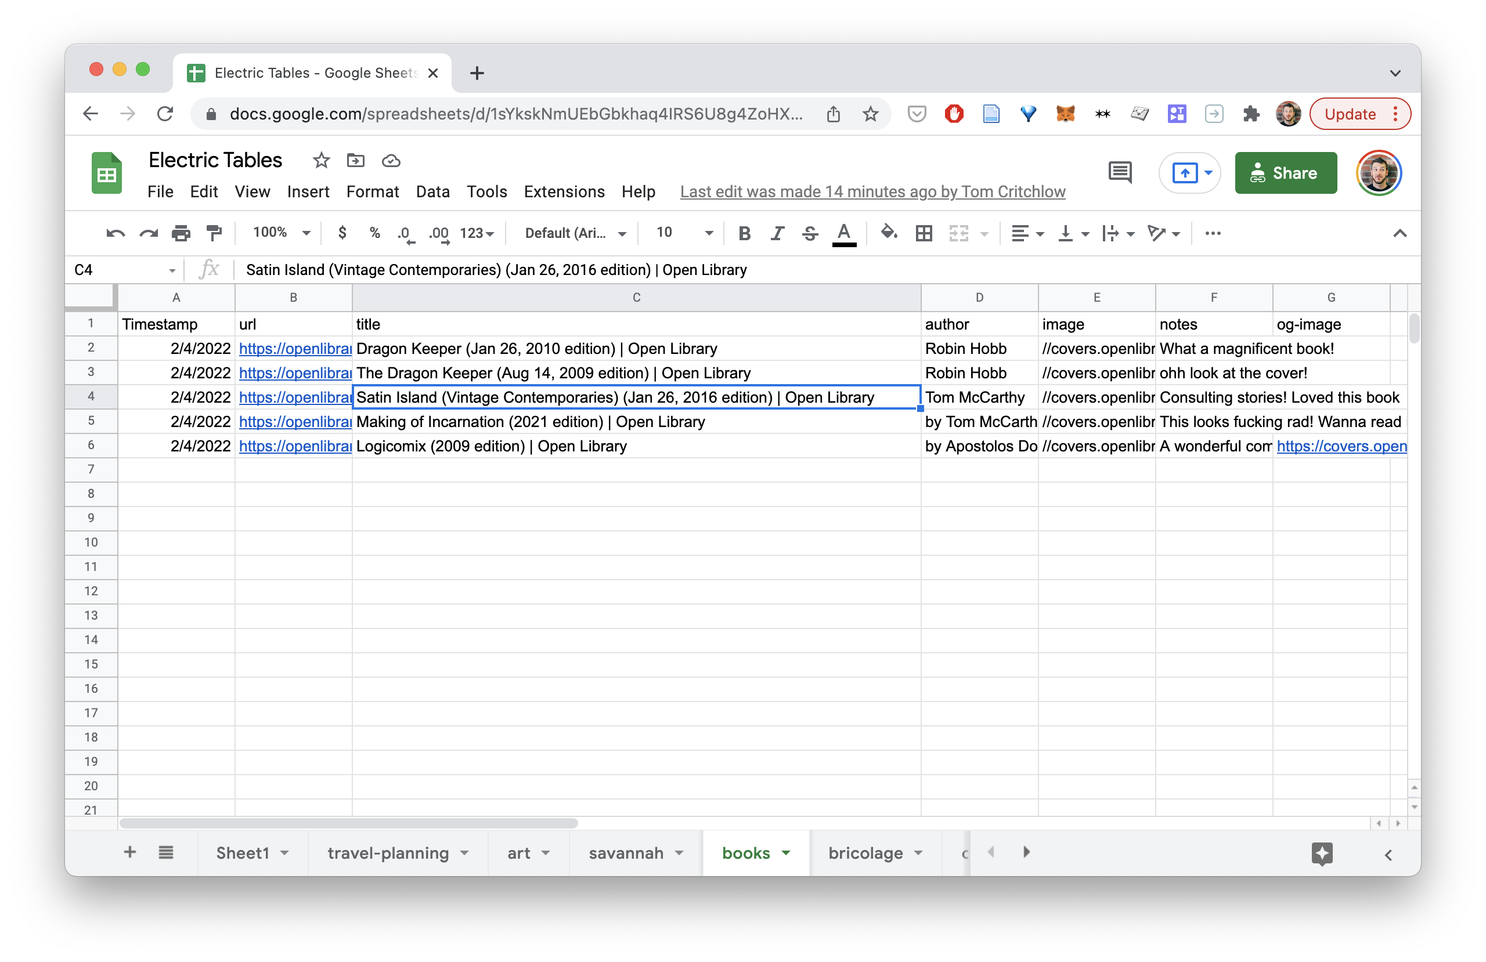Image resolution: width=1486 pixels, height=962 pixels.
Task: Open the Default font dropdown
Action: 575,233
